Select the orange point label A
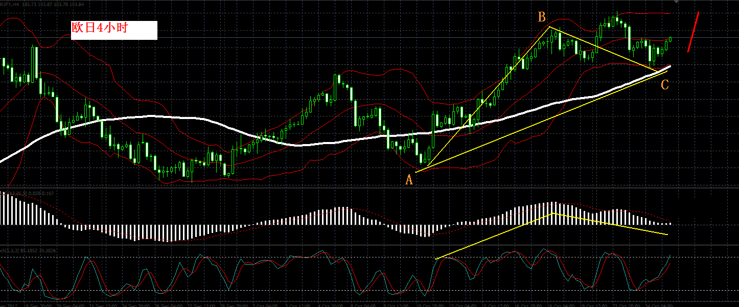Viewport: 739px width, 307px height. point(409,179)
